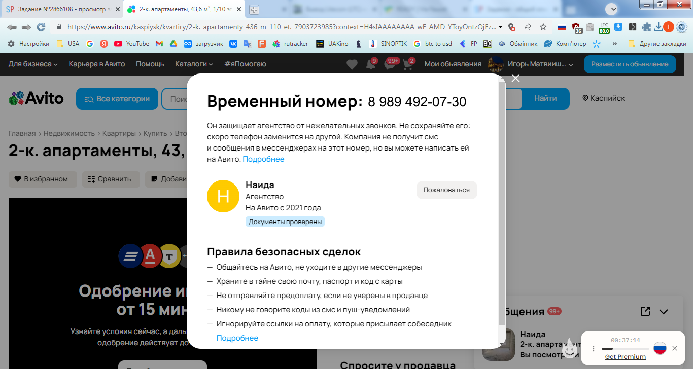The image size is (693, 369).
Task: Open the Extensions puzzle piece icon
Action: coord(646,27)
